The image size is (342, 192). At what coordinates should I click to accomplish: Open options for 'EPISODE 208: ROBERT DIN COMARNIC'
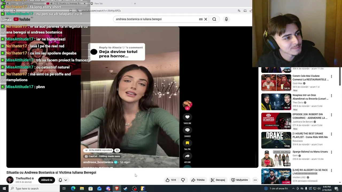tap(331, 115)
